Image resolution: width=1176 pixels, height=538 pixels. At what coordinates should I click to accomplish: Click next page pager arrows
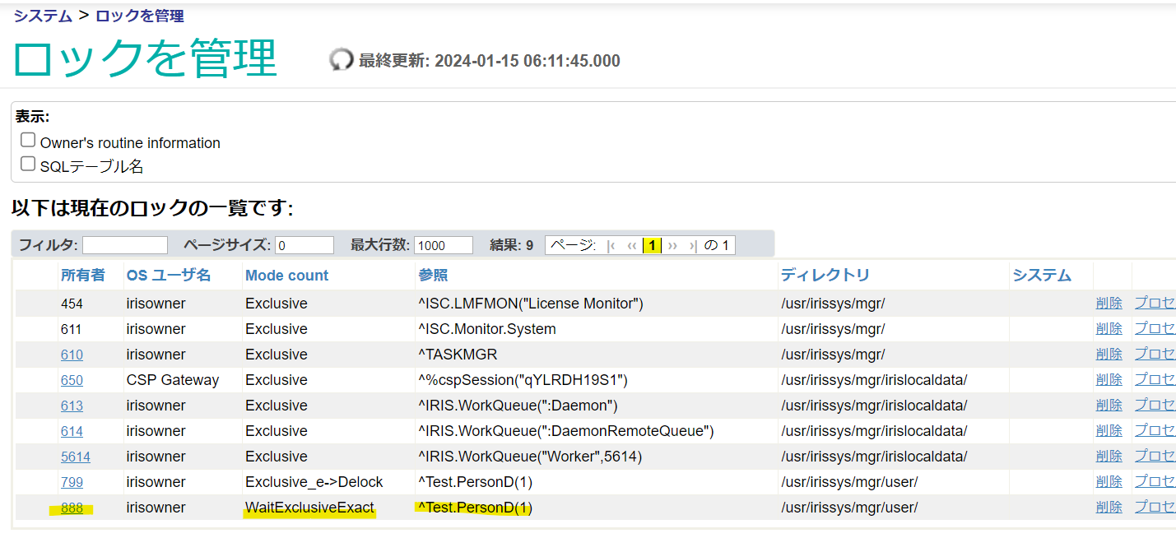(x=672, y=245)
